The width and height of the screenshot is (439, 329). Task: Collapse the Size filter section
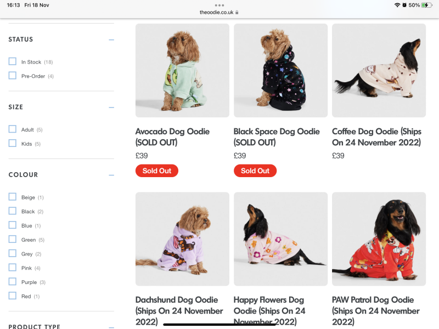point(111,107)
